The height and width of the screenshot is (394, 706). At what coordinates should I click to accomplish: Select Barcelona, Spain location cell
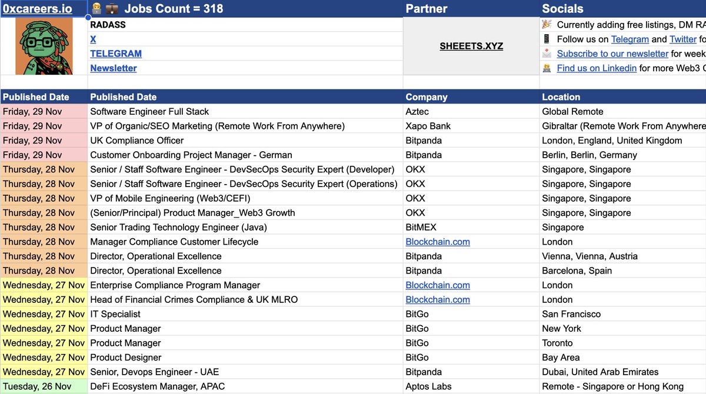[x=623, y=271]
